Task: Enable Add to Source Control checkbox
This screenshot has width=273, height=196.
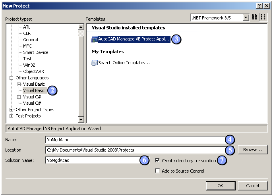Action: [x=157, y=171]
